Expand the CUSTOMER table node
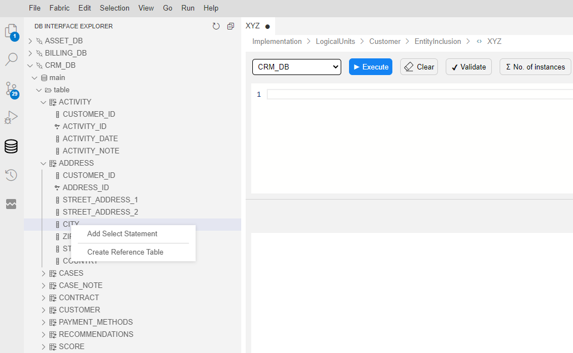Screen dimensions: 573x353 44,310
